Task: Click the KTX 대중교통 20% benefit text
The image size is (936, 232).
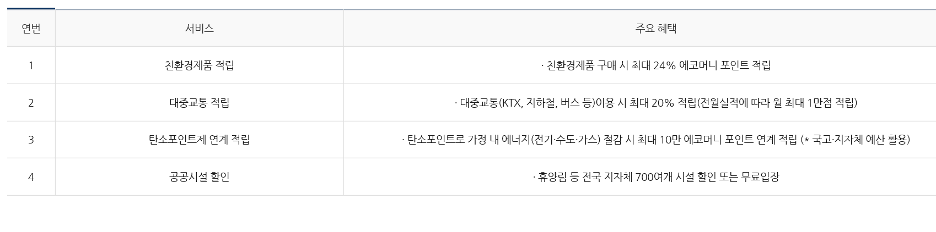Action: (656, 103)
